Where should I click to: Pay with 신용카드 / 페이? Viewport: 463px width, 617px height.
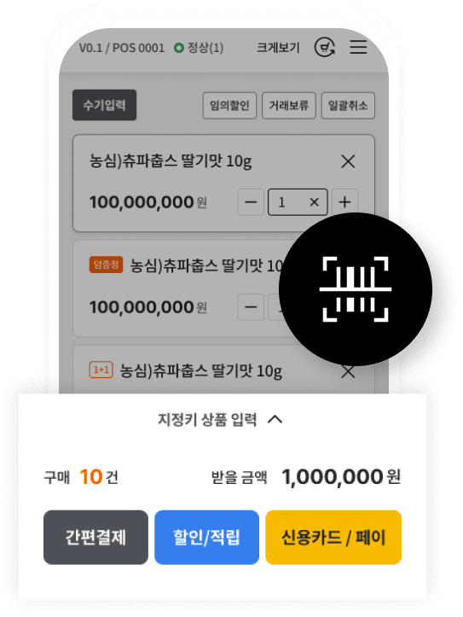coord(333,538)
